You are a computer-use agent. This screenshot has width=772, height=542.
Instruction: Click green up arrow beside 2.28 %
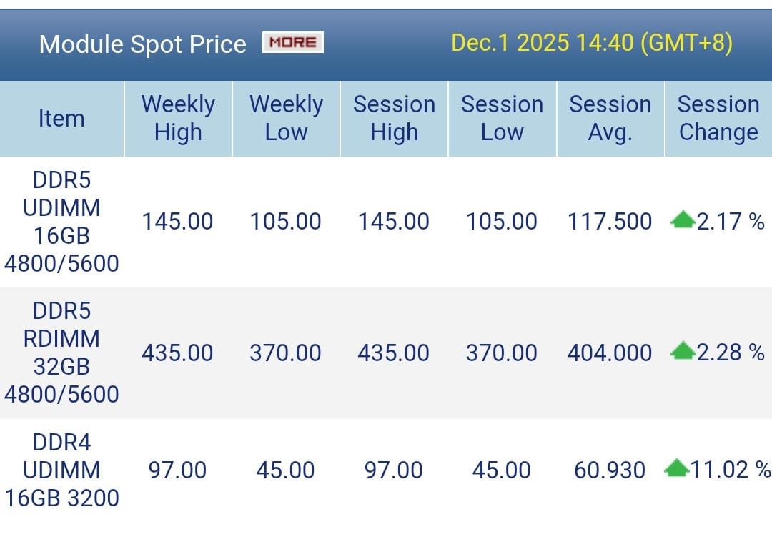683,351
